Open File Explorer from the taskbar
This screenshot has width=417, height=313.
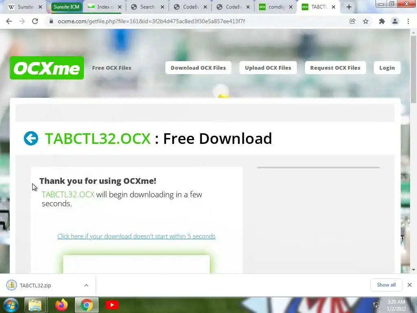point(35,305)
